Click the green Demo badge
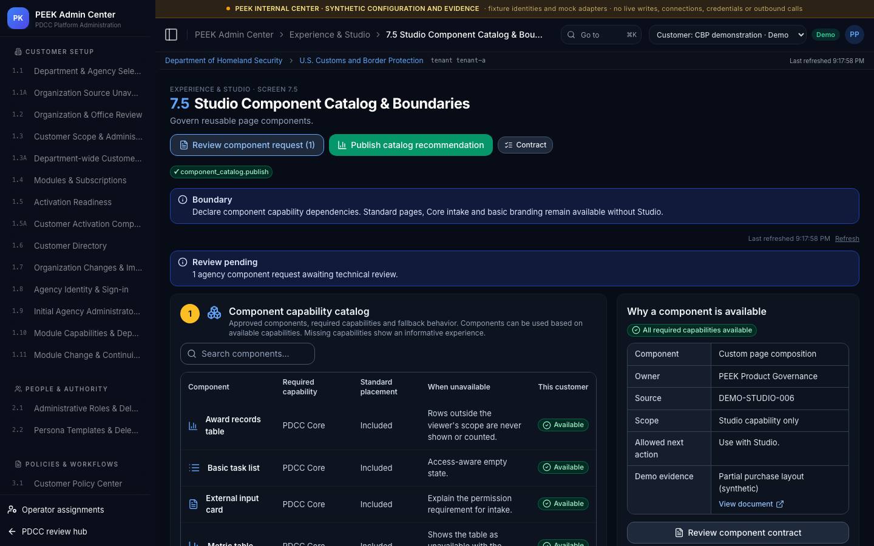Screen dimensions: 874x546 pos(825,35)
